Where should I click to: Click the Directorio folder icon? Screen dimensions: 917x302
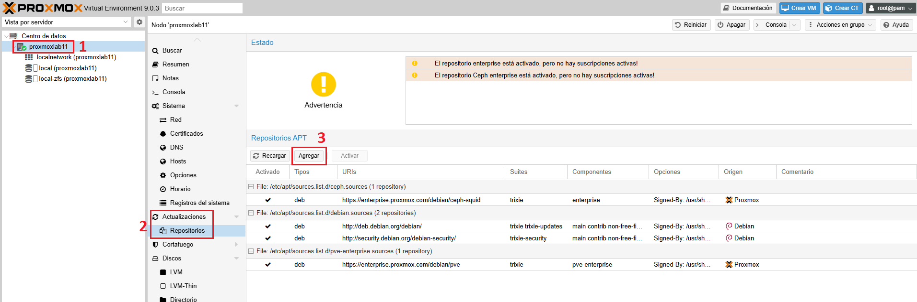163,300
